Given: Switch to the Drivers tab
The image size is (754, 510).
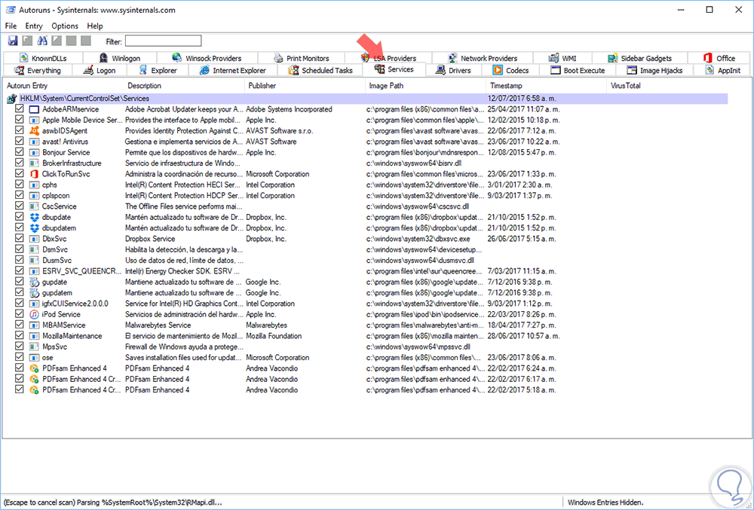Looking at the screenshot, I should (453, 70).
